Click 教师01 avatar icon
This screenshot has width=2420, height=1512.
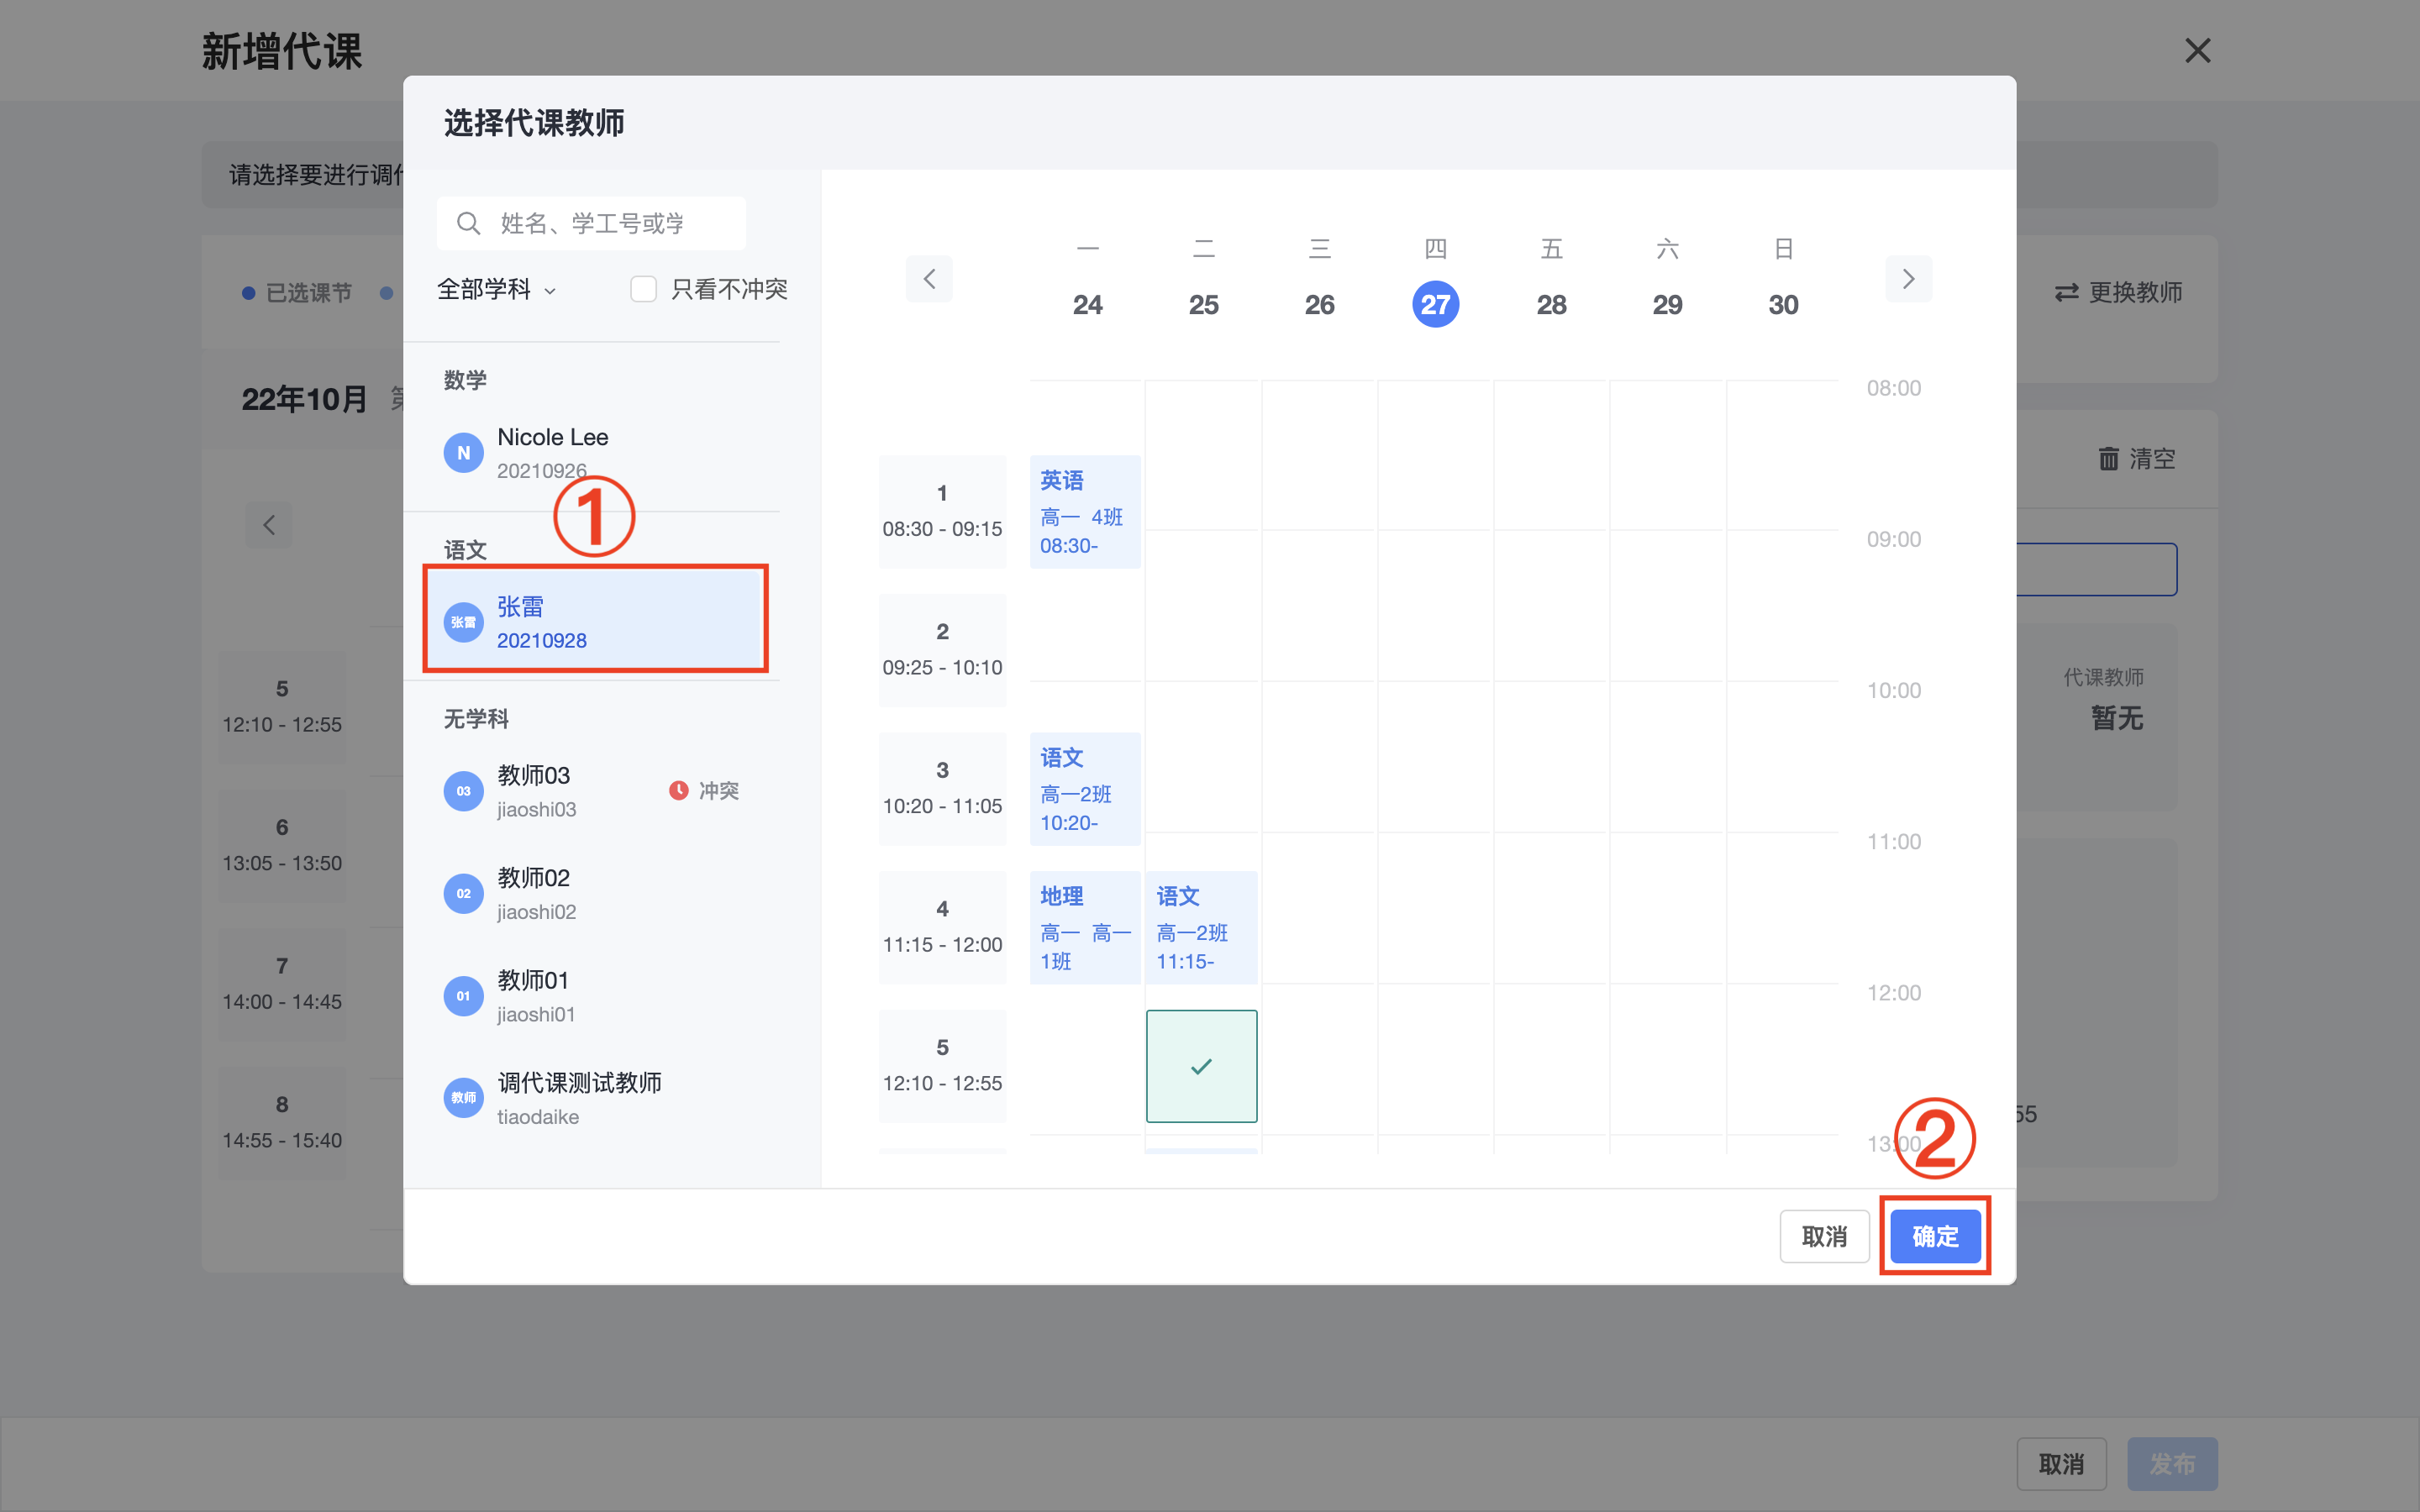pyautogui.click(x=463, y=996)
